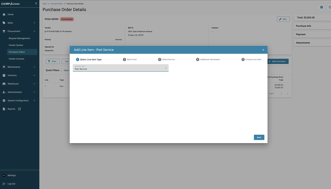Open Request Management in the sidebar

click(19, 38)
